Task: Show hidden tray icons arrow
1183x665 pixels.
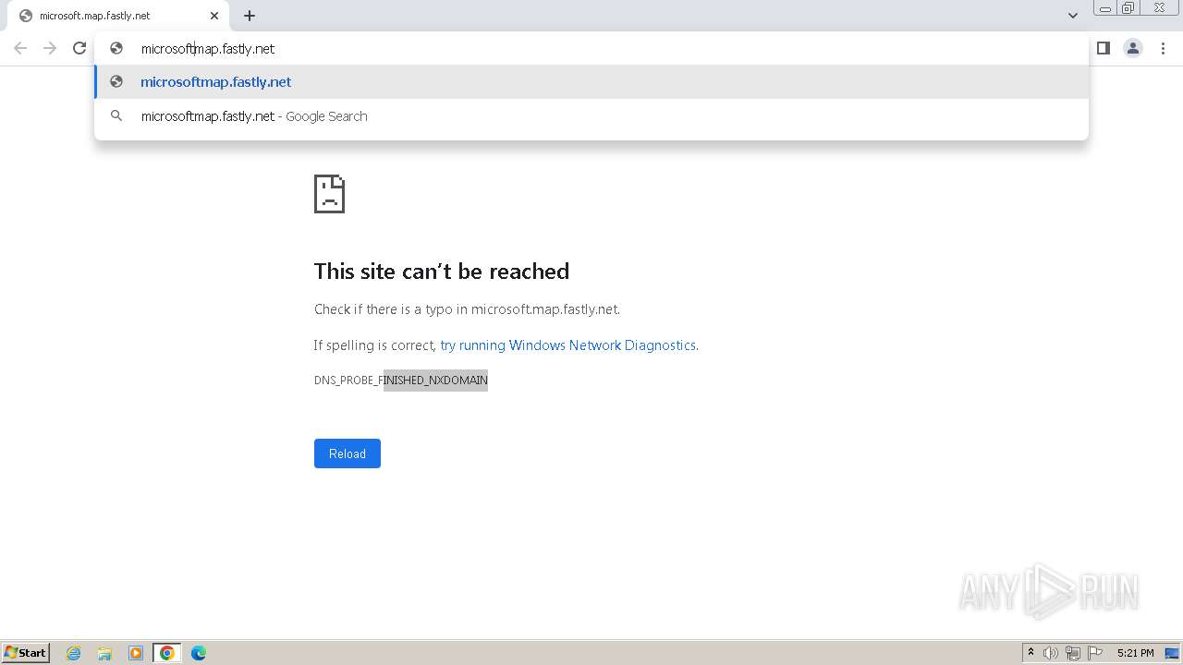Action: coord(1031,653)
